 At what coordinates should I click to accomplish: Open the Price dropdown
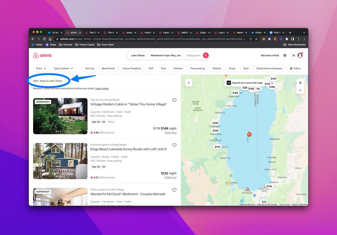pos(41,68)
